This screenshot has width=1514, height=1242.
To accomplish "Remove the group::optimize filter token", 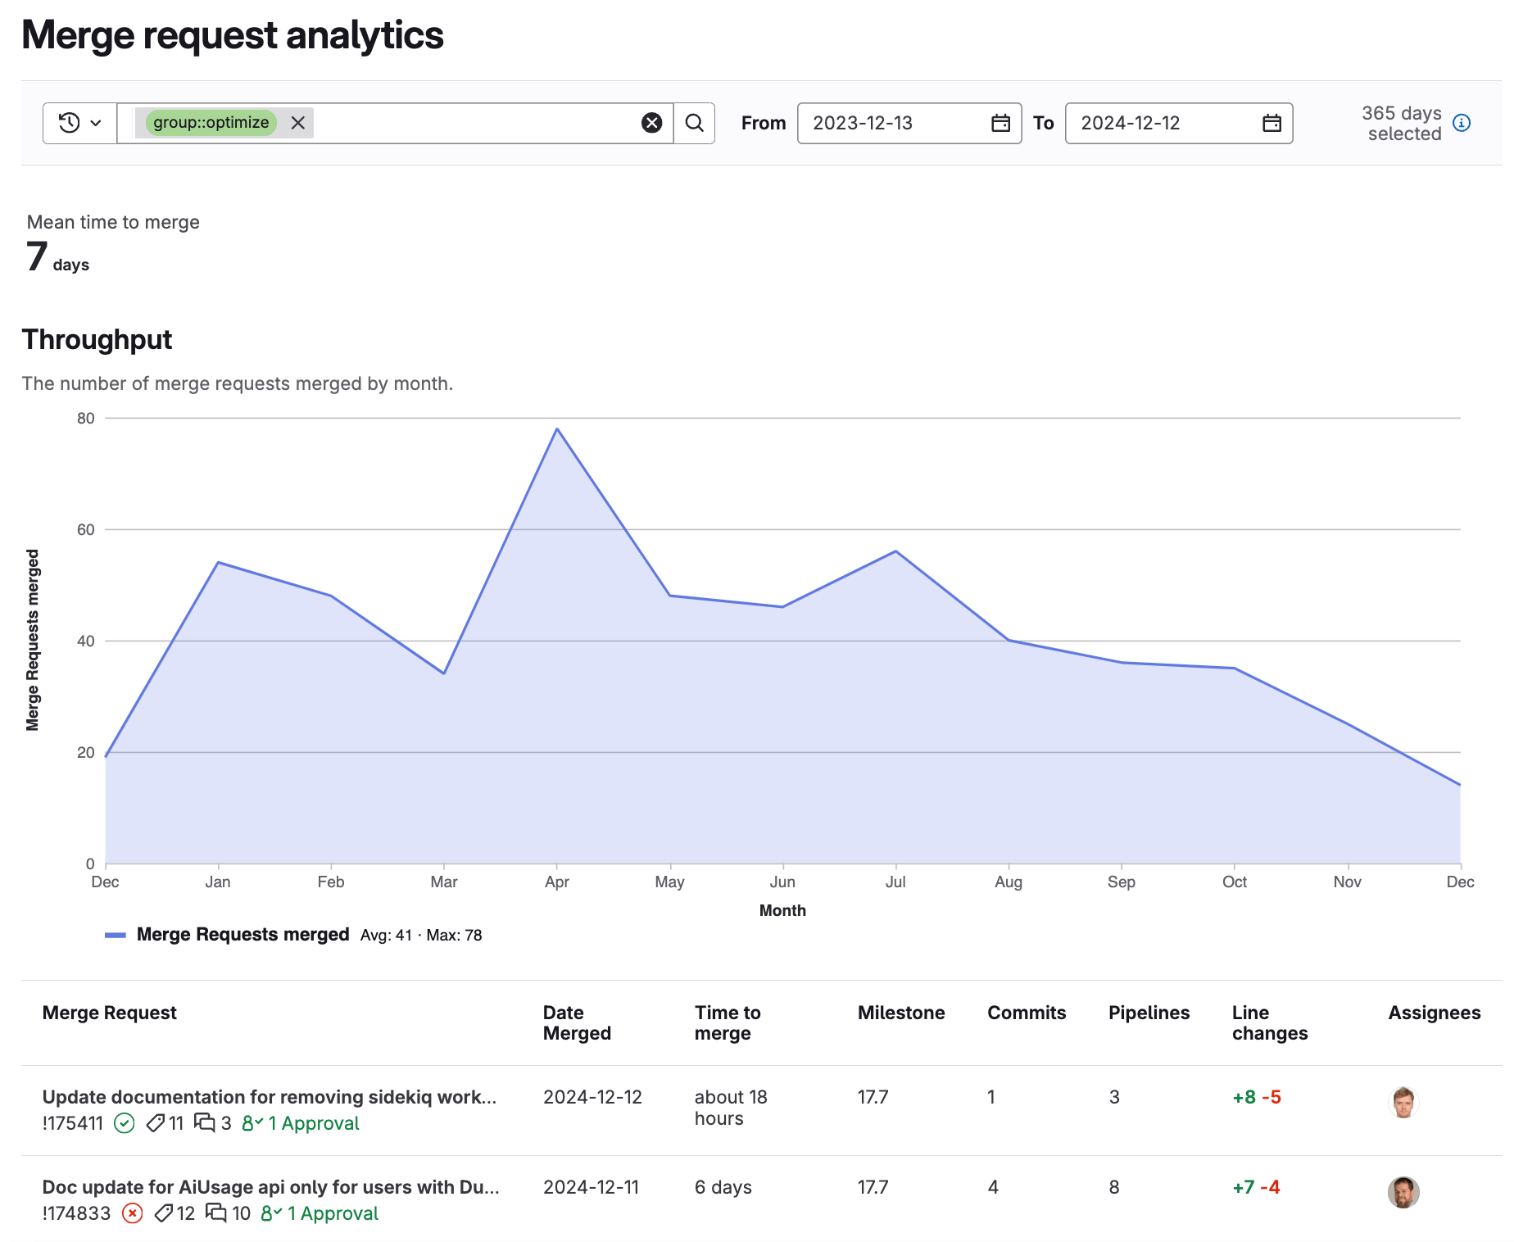I will point(298,122).
